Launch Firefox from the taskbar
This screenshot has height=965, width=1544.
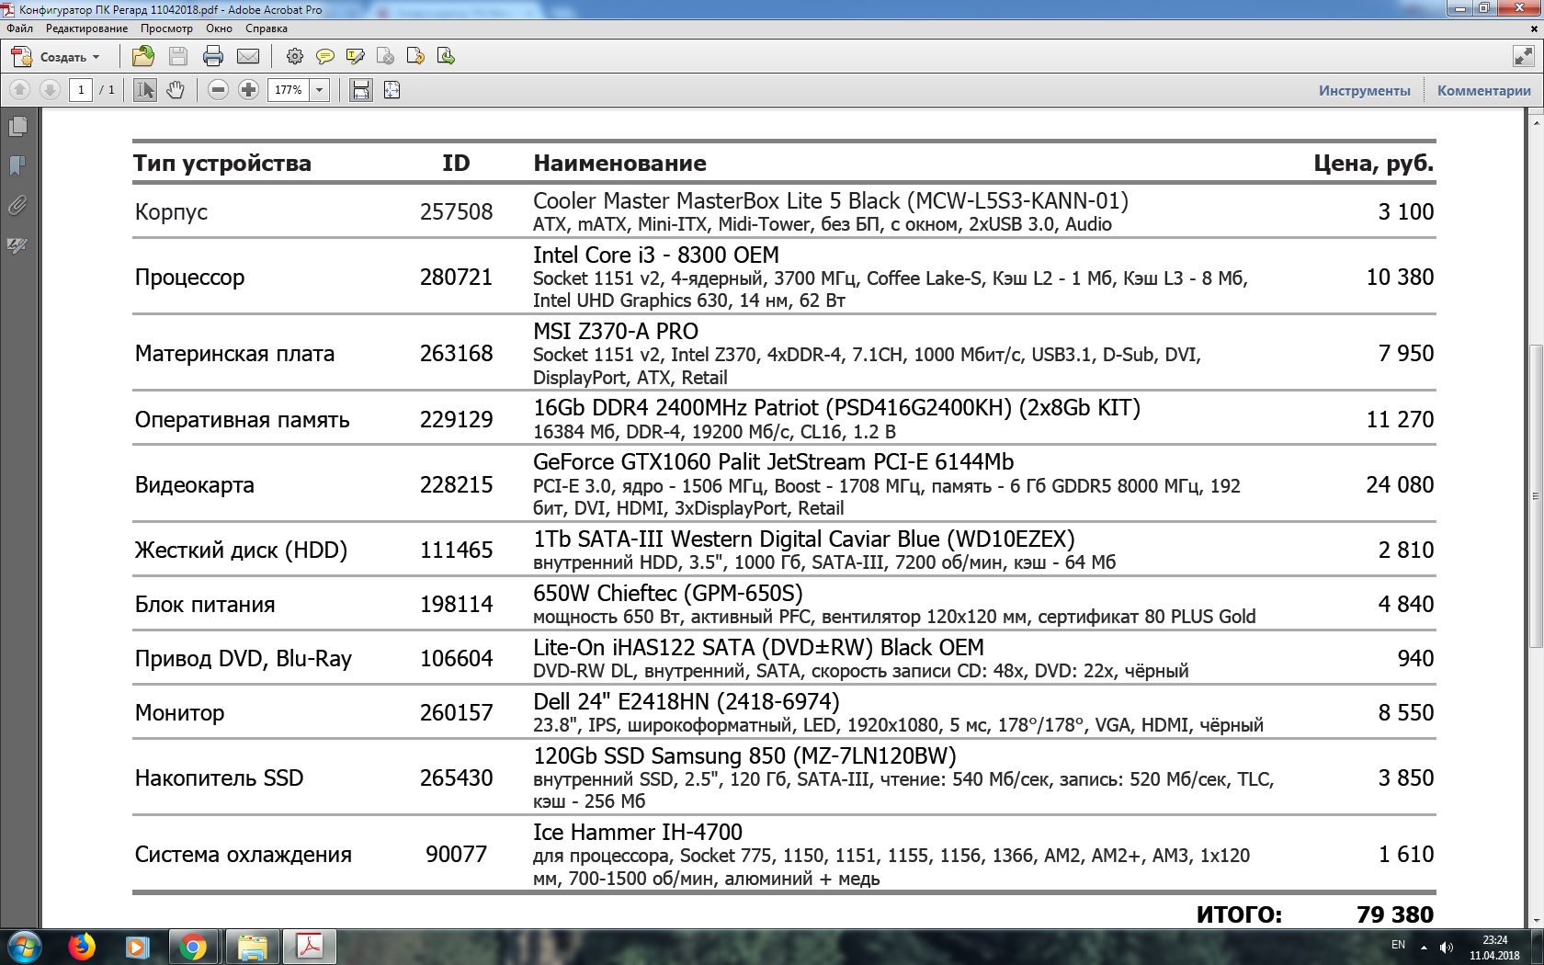(x=82, y=947)
